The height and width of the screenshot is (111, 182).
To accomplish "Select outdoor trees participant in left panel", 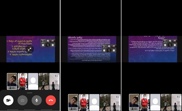I will click(44, 81).
